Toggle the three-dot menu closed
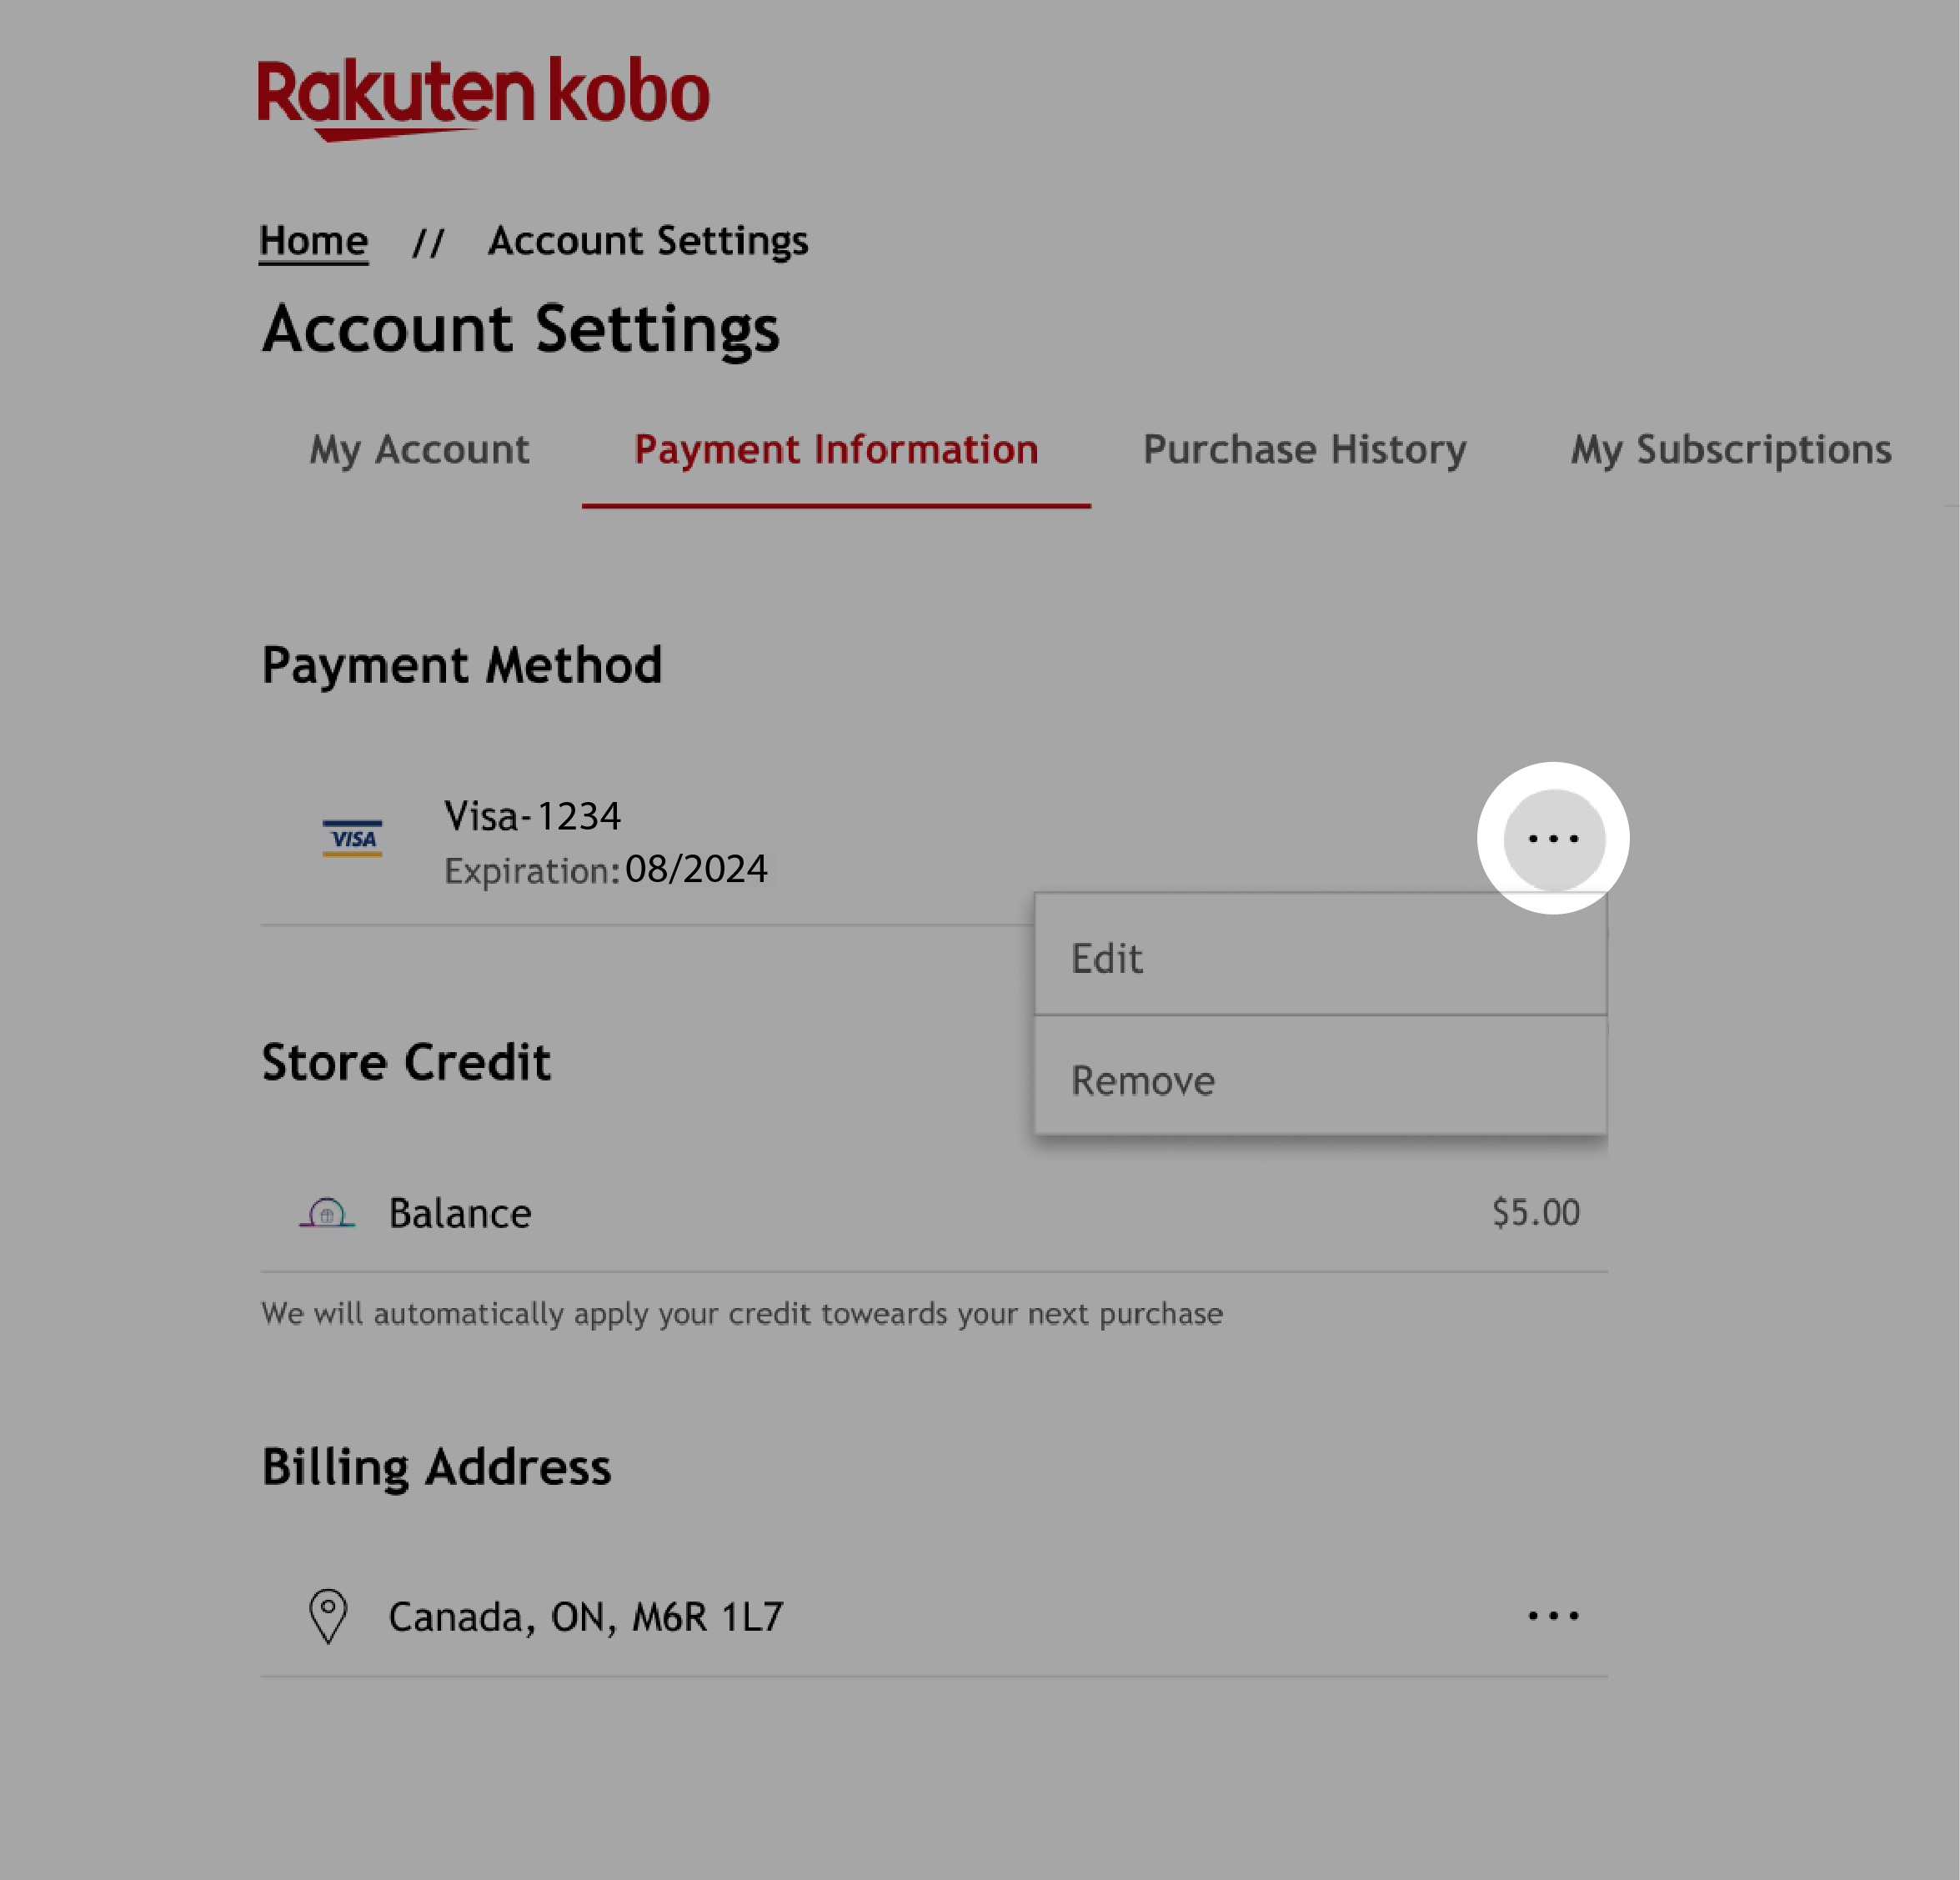1960x1880 pixels. (1554, 839)
